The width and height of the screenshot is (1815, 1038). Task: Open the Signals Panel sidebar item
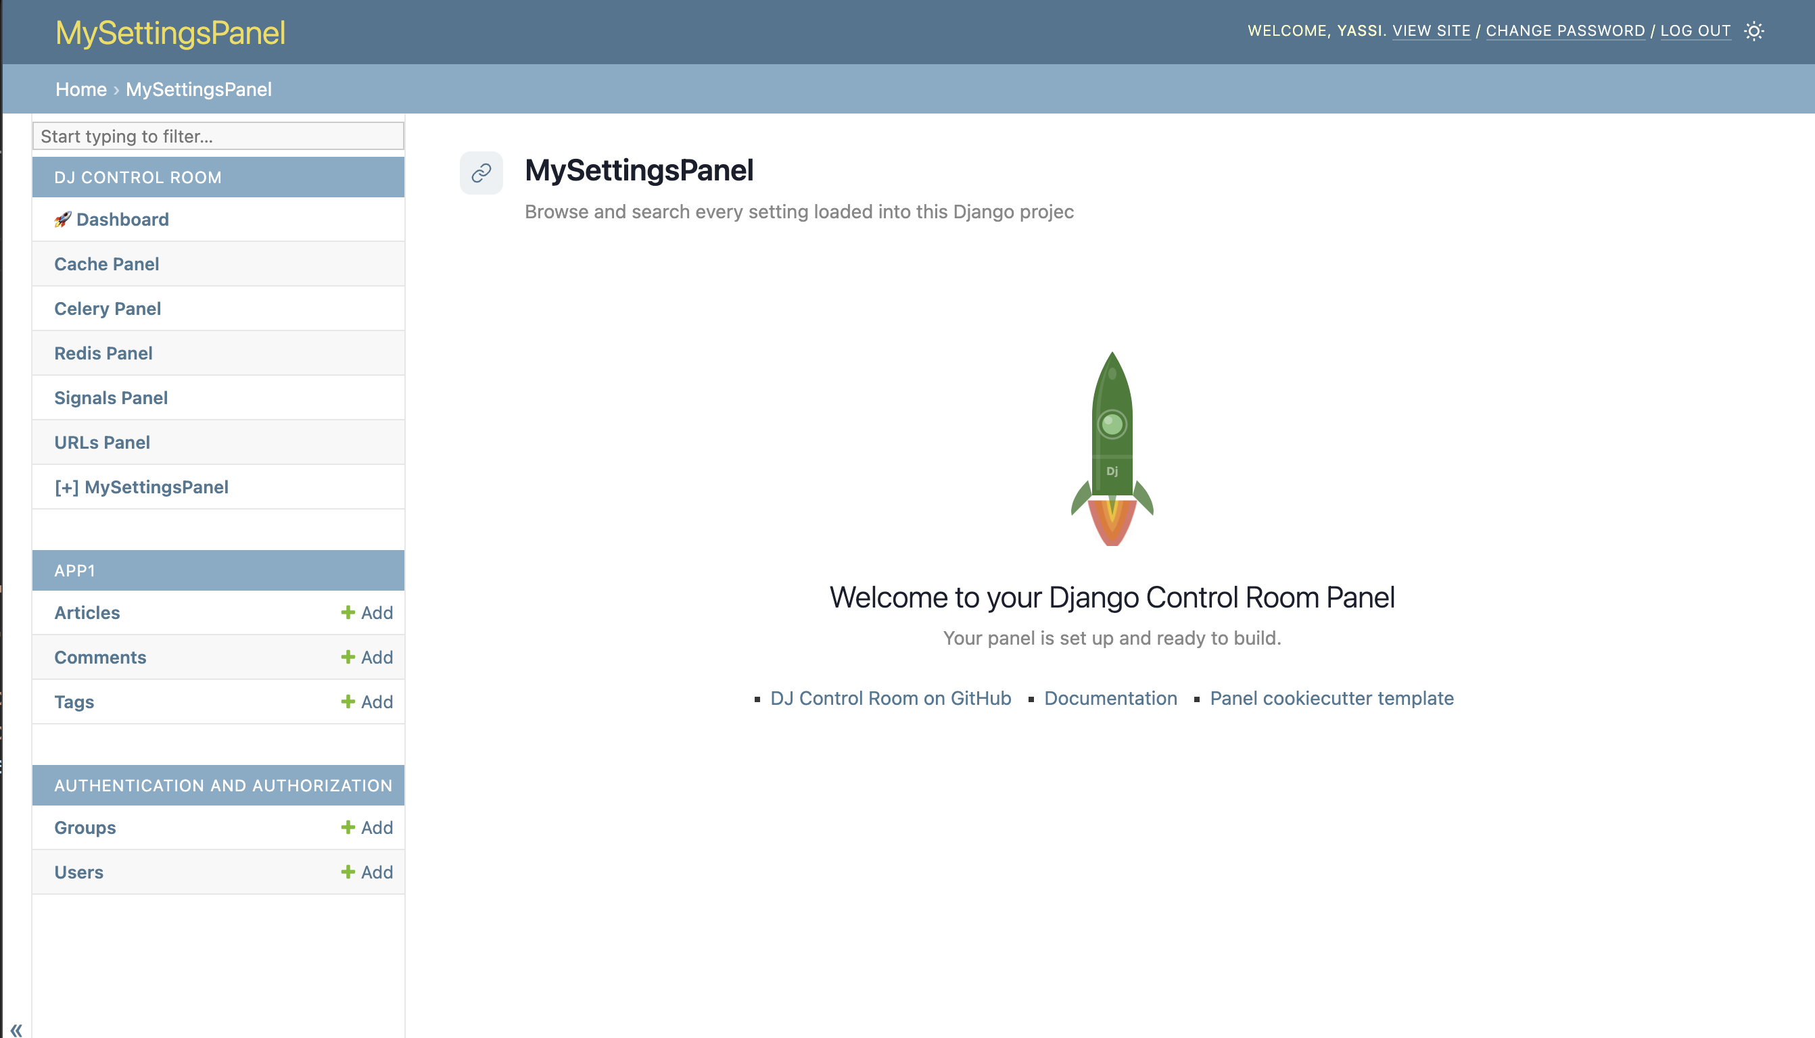(112, 398)
